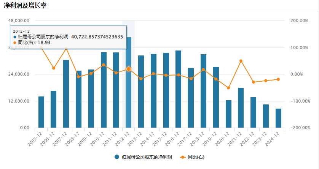Screen dimensions: 319x169
Task: Click the orange data point at 2021-12
Action: [x=241, y=61]
